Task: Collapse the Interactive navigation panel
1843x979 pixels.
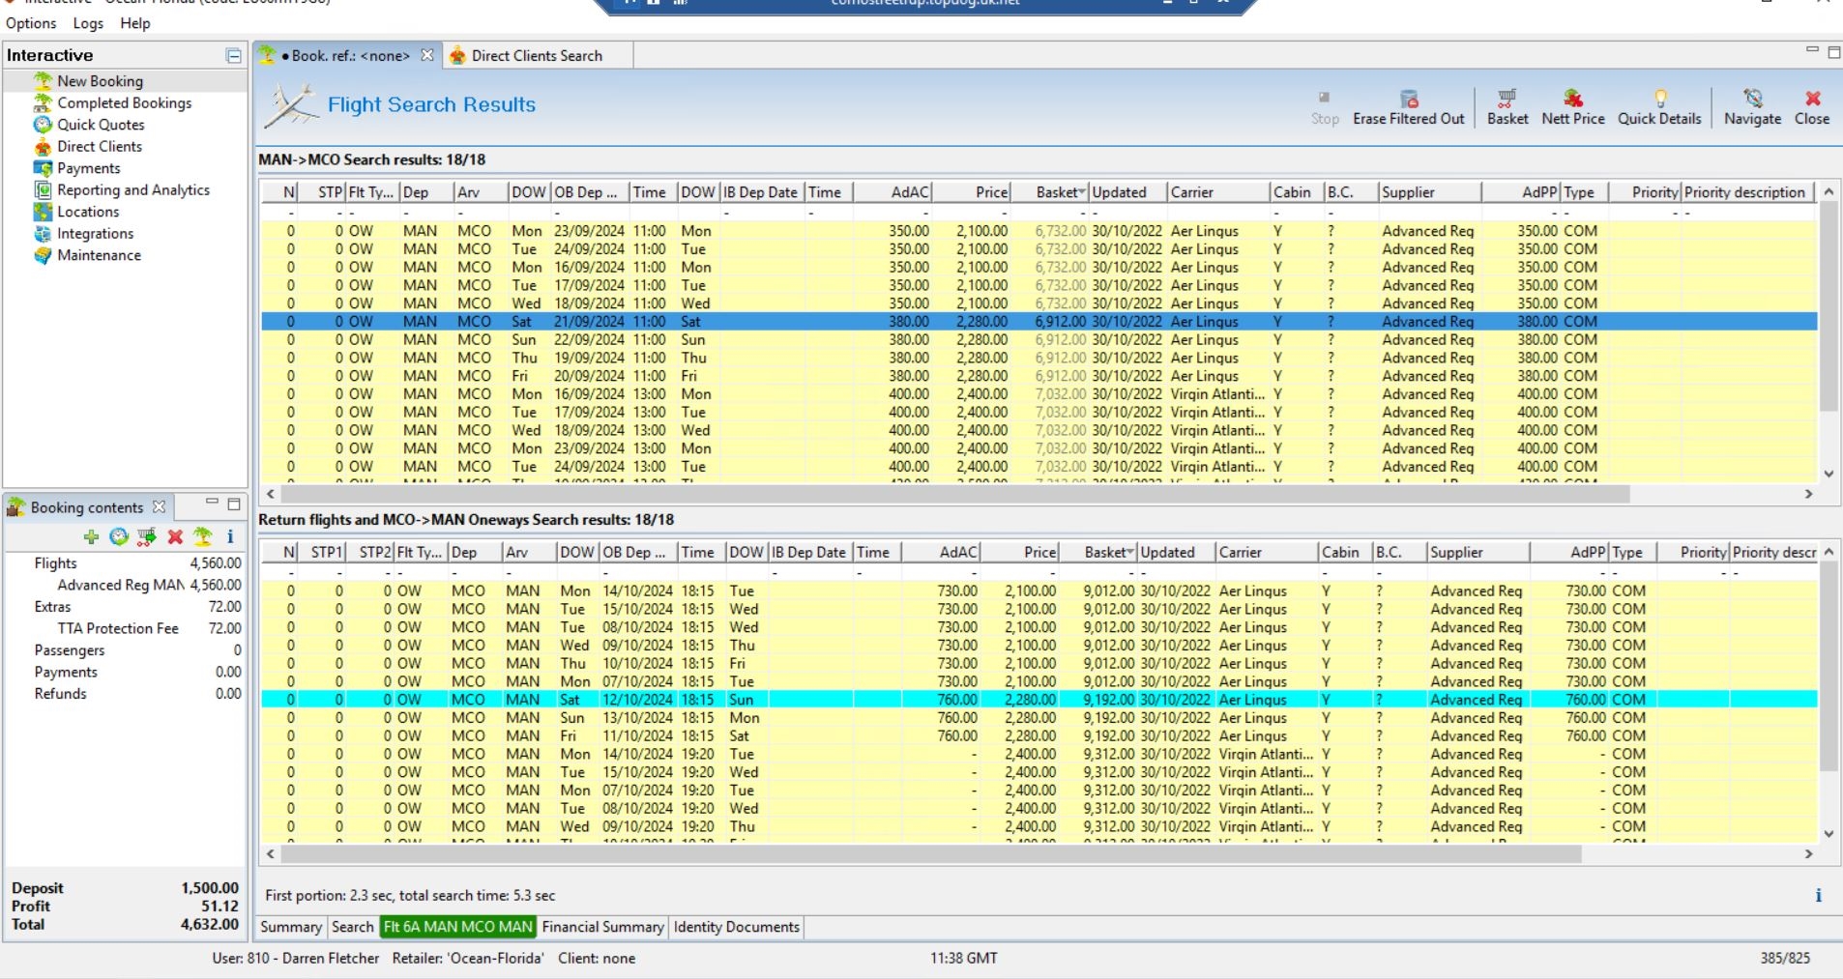Action: [233, 56]
